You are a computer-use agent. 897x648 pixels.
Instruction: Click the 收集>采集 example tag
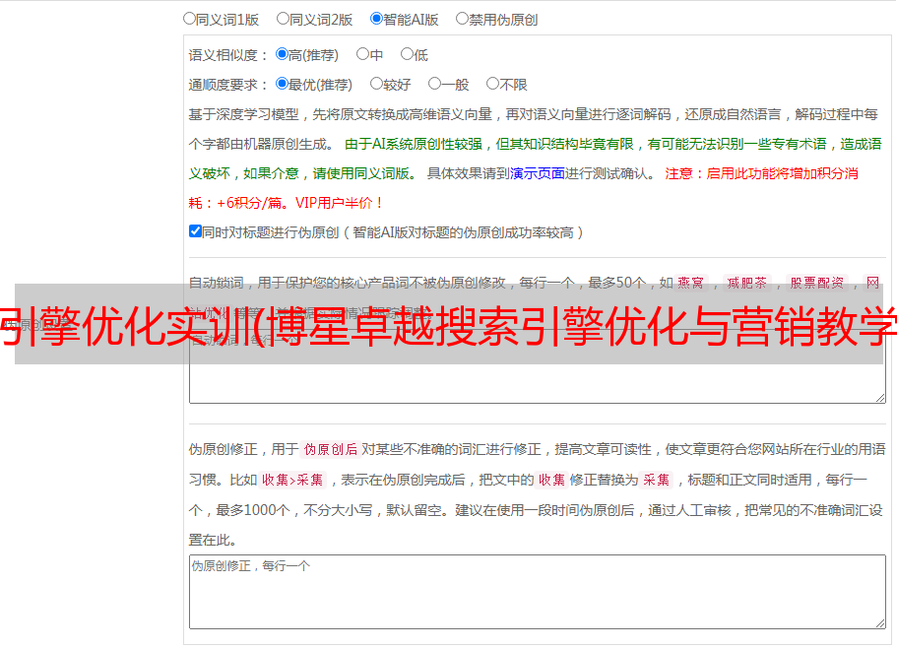pyautogui.click(x=292, y=480)
